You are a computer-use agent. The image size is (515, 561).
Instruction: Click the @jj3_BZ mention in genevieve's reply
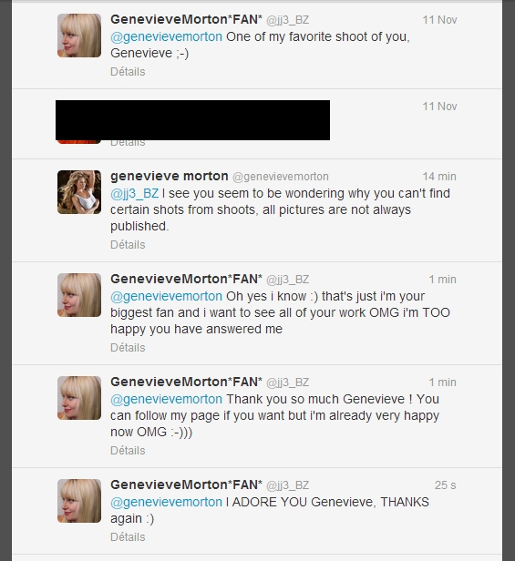point(134,194)
